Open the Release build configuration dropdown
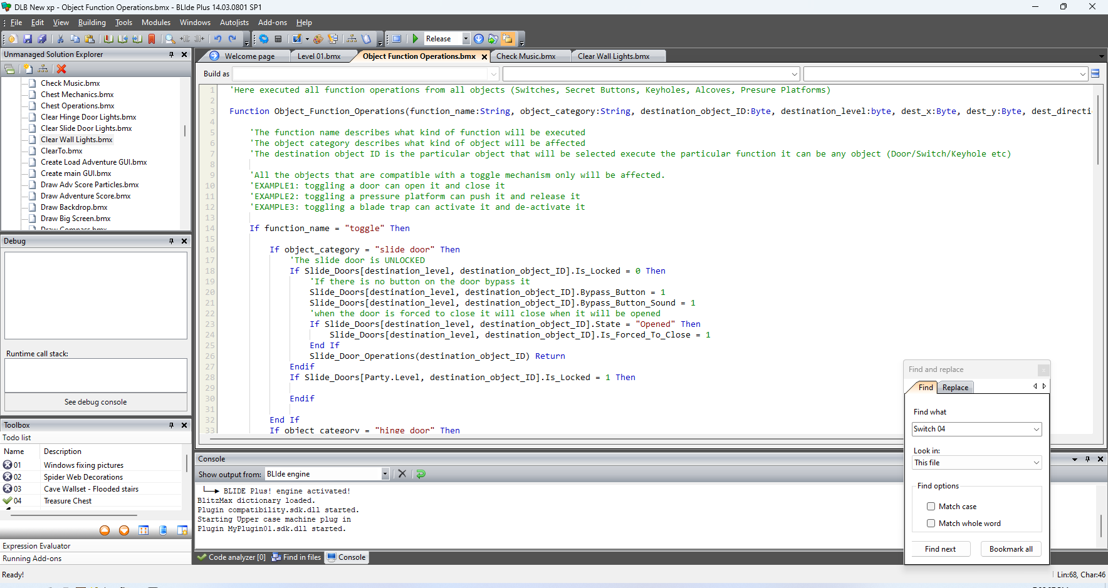This screenshot has height=588, width=1108. click(466, 39)
